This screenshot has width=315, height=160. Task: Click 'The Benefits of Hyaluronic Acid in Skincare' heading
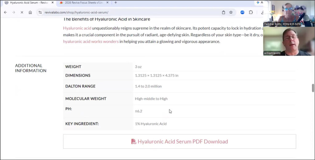[107, 19]
